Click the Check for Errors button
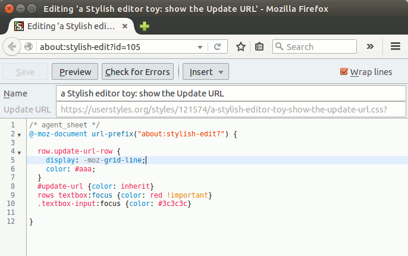 137,71
